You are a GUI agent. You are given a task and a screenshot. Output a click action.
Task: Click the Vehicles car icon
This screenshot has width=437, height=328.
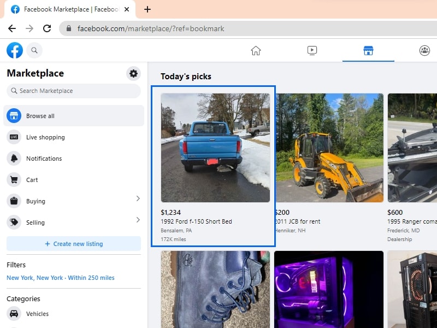(x=14, y=313)
